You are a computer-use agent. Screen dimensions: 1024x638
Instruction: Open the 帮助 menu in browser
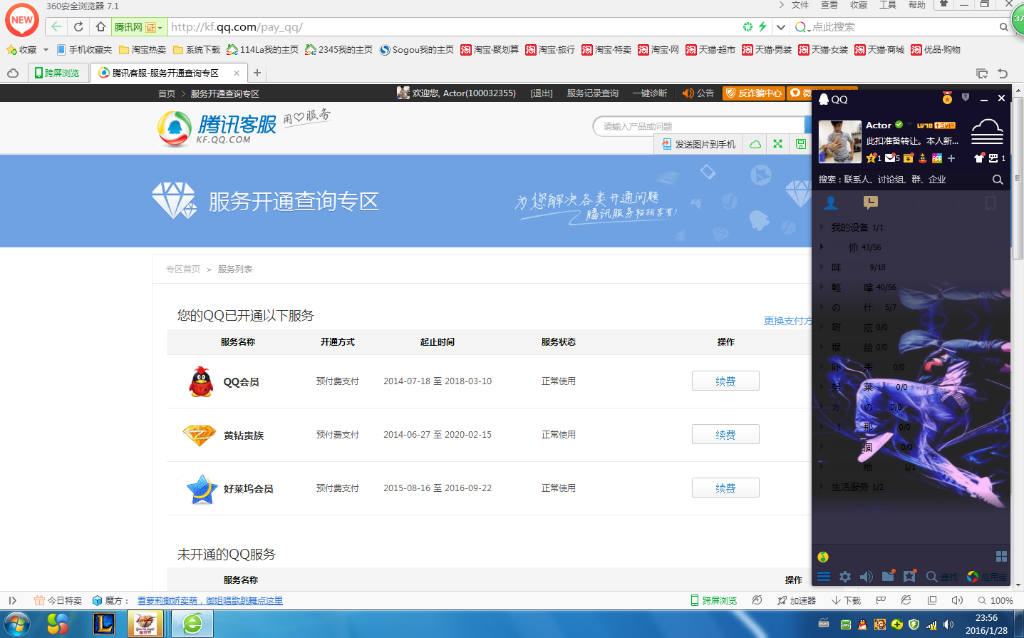coord(917,5)
